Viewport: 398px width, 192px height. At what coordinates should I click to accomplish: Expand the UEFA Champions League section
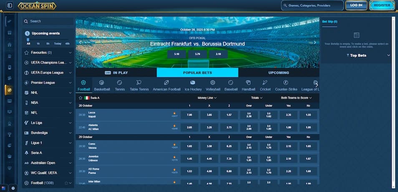coord(48,63)
